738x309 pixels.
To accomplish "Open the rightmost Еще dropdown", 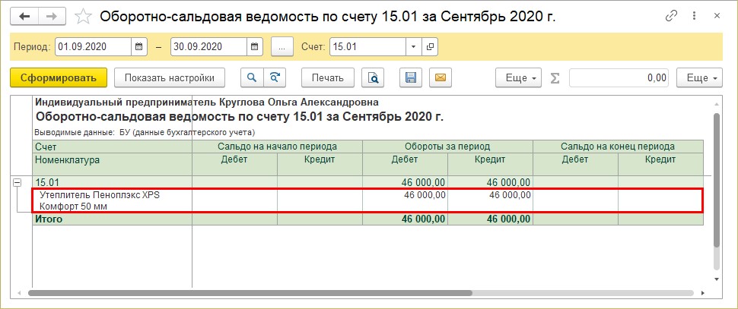I will click(699, 77).
